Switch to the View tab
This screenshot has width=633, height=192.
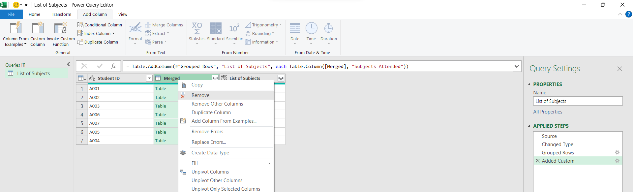[123, 14]
